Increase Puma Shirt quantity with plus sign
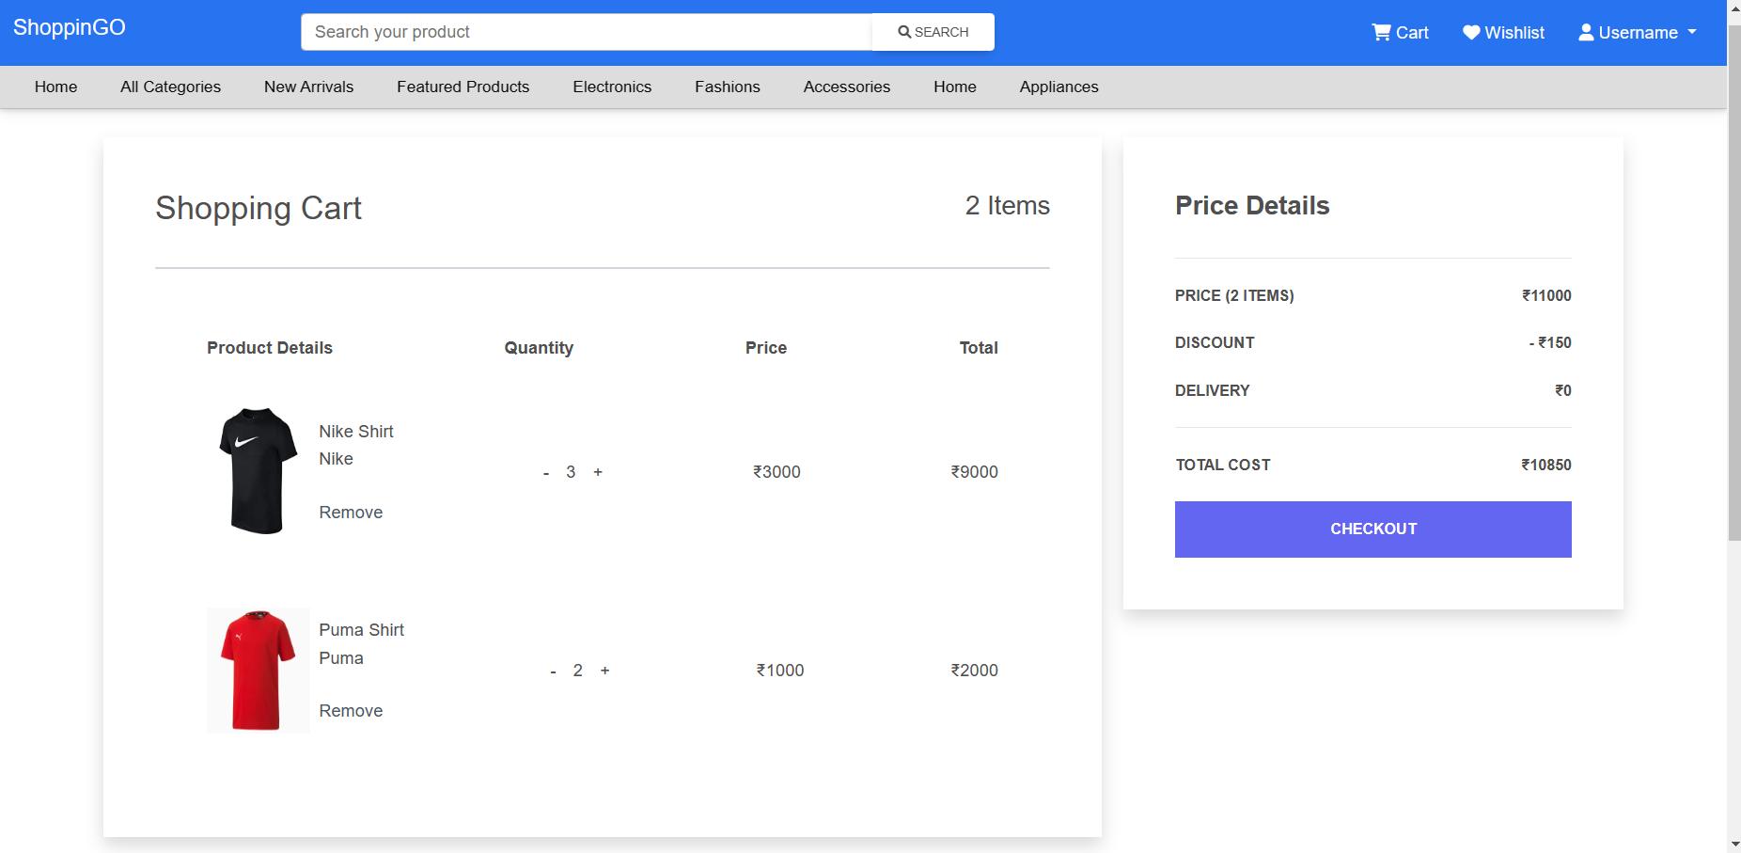Screen dimensions: 1741x853 point(605,671)
